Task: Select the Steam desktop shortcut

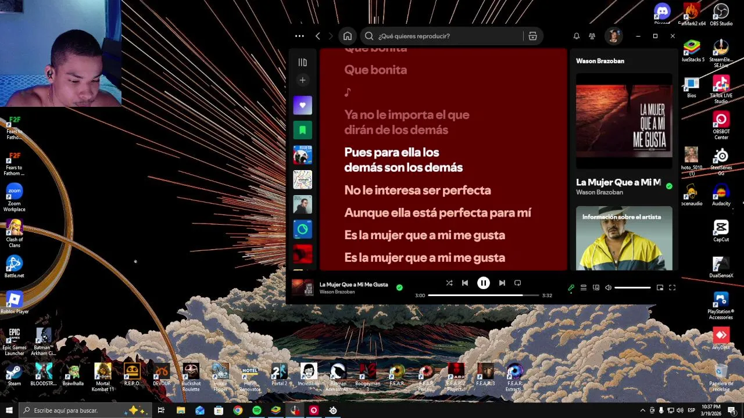Action: coord(15,375)
